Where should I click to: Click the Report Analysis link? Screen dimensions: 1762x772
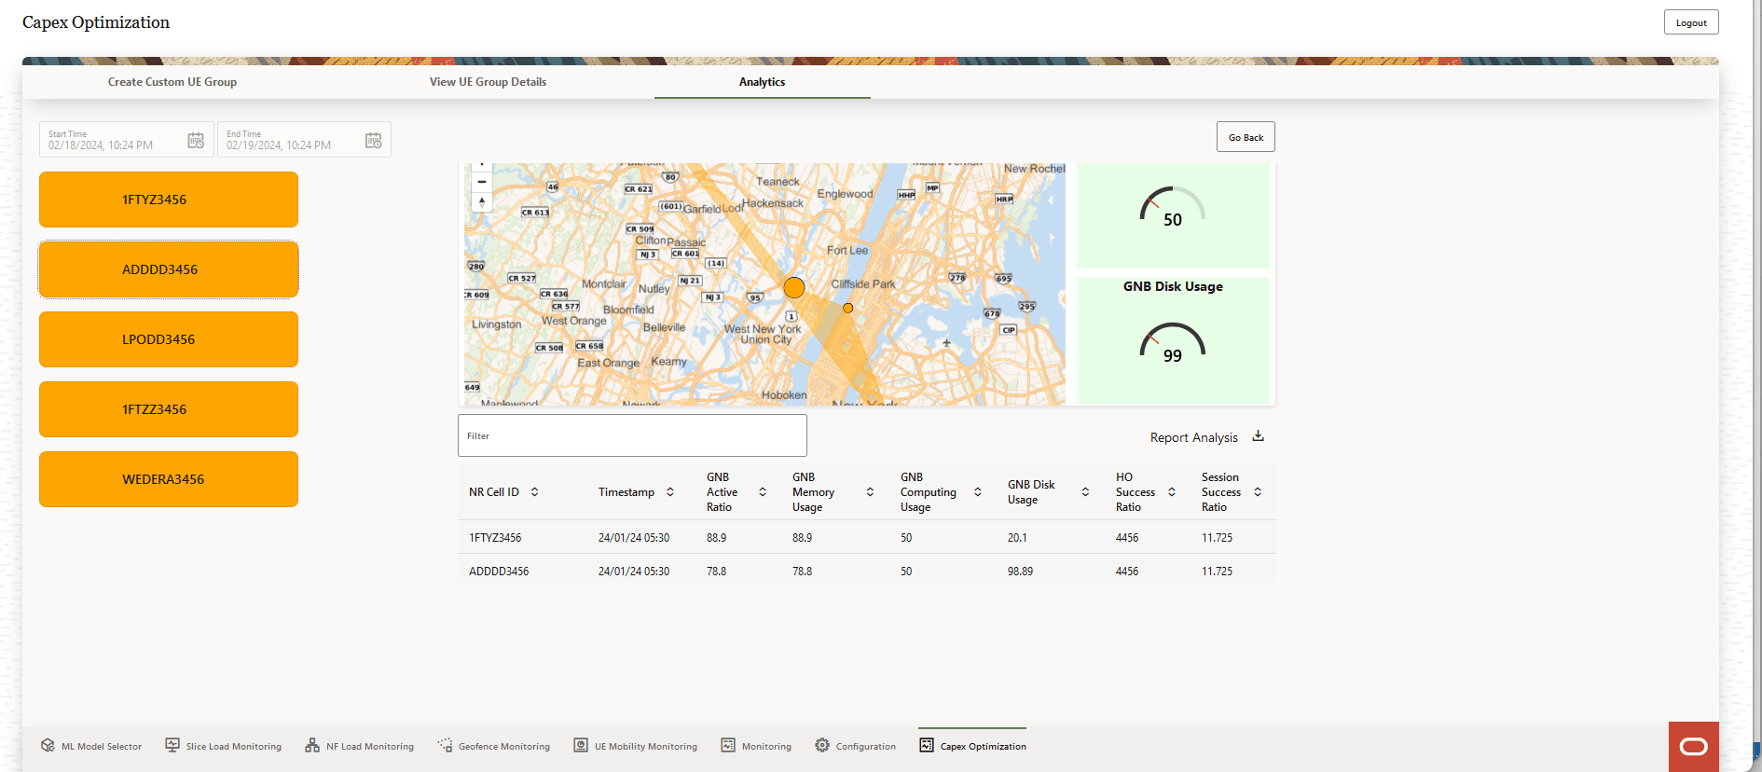coord(1194,437)
